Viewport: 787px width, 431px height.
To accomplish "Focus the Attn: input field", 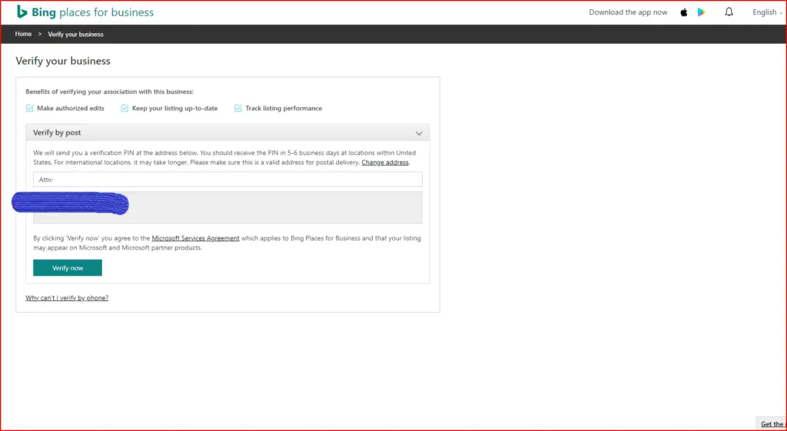I will [227, 179].
